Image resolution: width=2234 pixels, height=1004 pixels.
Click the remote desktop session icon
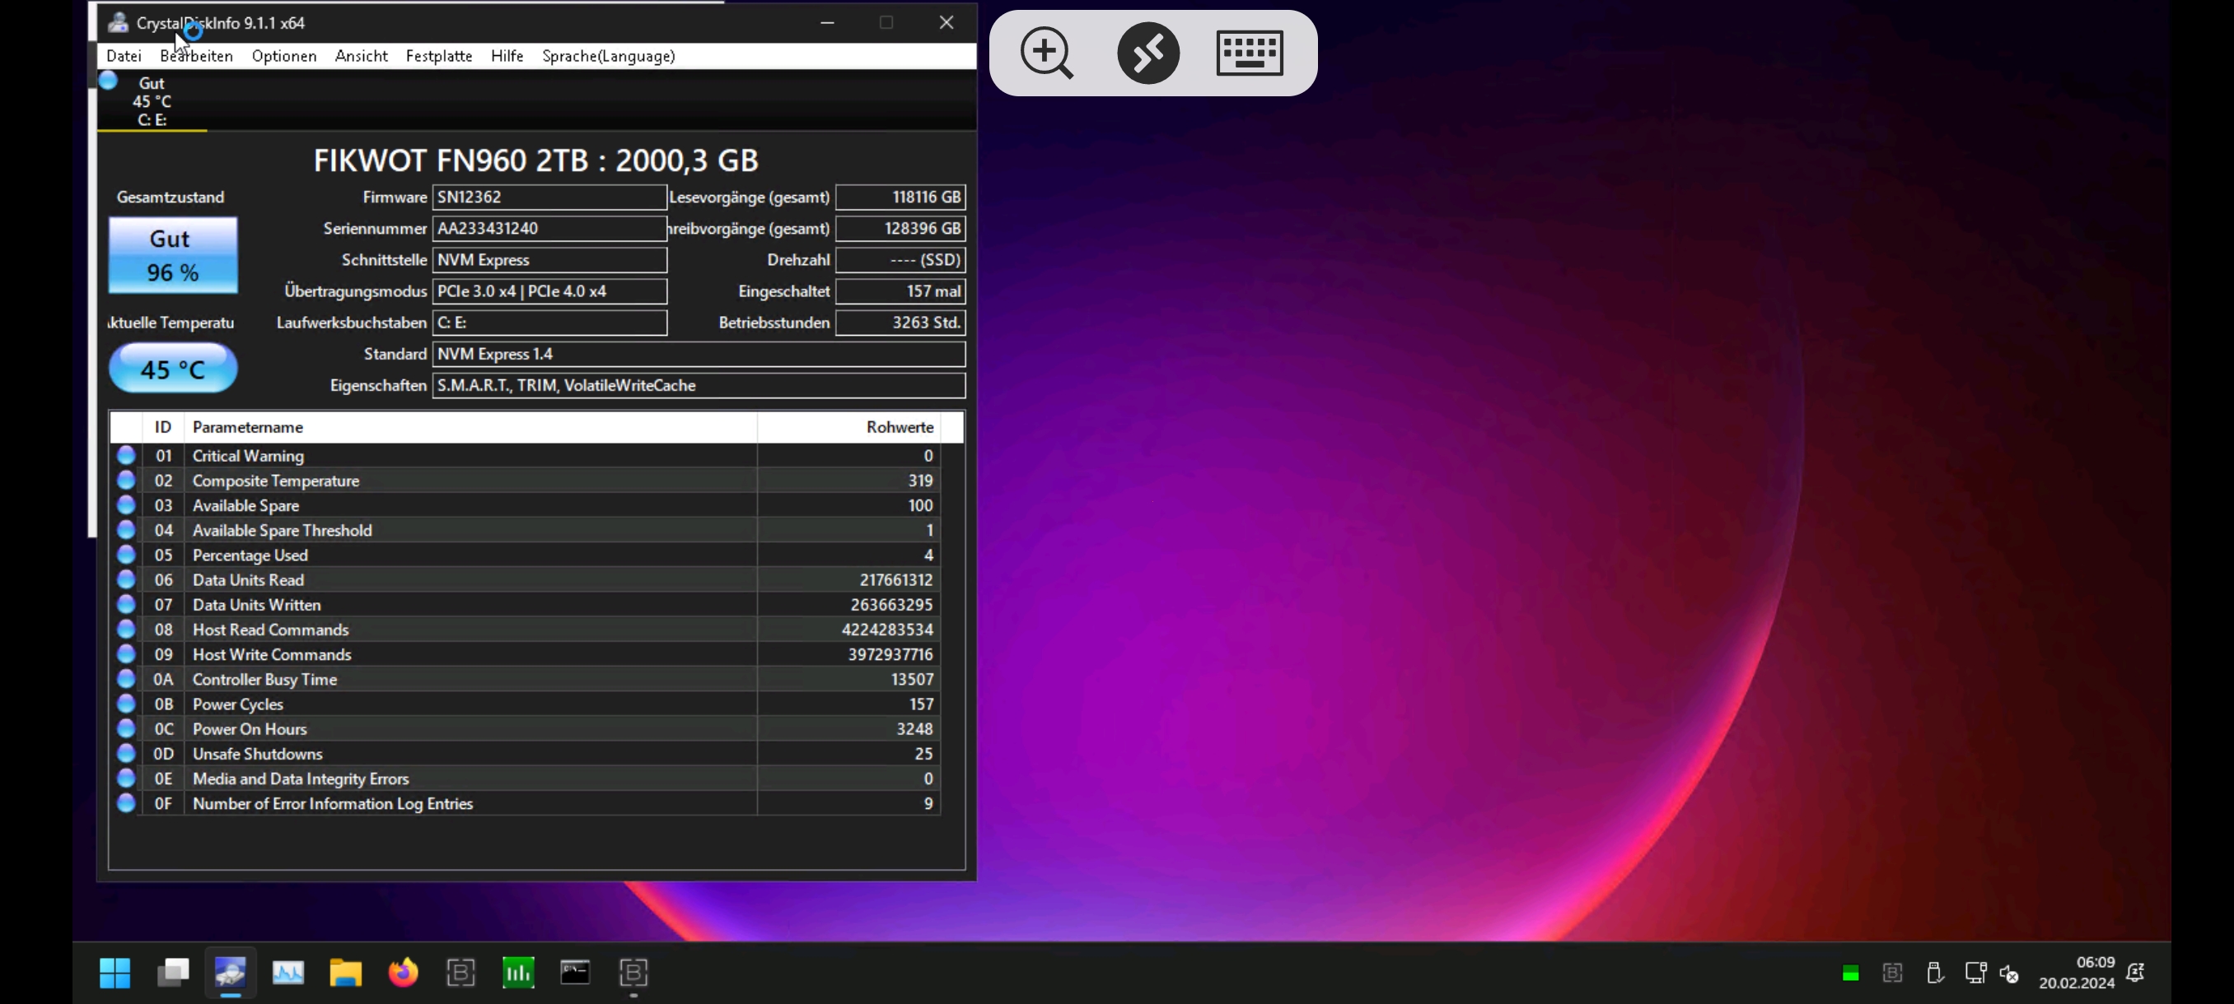1148,53
